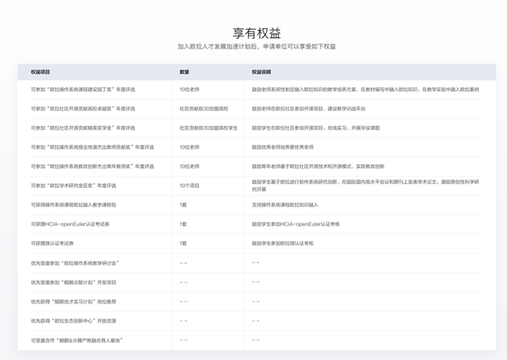507x360 pixels.
Task: Click the 鲲鹏众智计划 开发项目 row
Action: click(x=73, y=282)
